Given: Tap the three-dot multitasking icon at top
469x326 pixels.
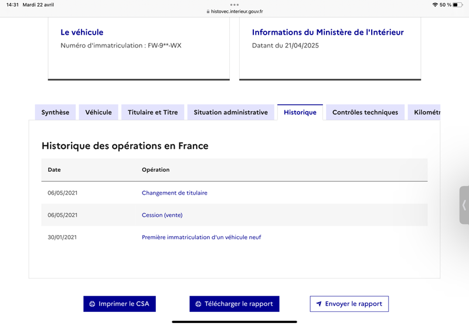Looking at the screenshot, I should [x=235, y=5].
